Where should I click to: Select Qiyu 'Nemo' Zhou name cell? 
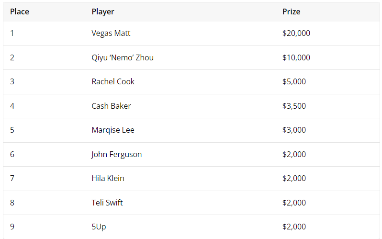pos(123,57)
